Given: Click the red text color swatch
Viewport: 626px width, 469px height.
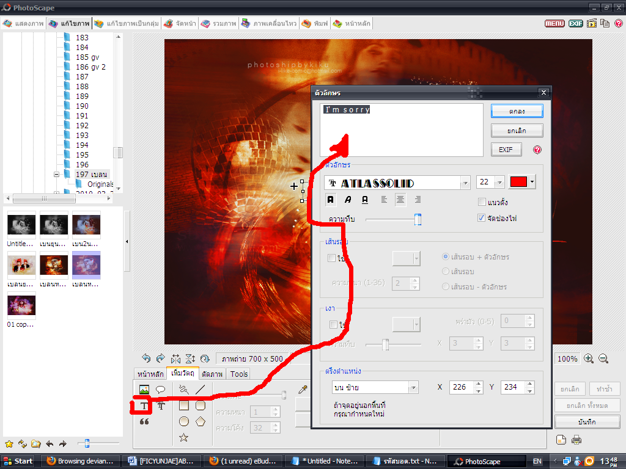Looking at the screenshot, I should coord(518,182).
